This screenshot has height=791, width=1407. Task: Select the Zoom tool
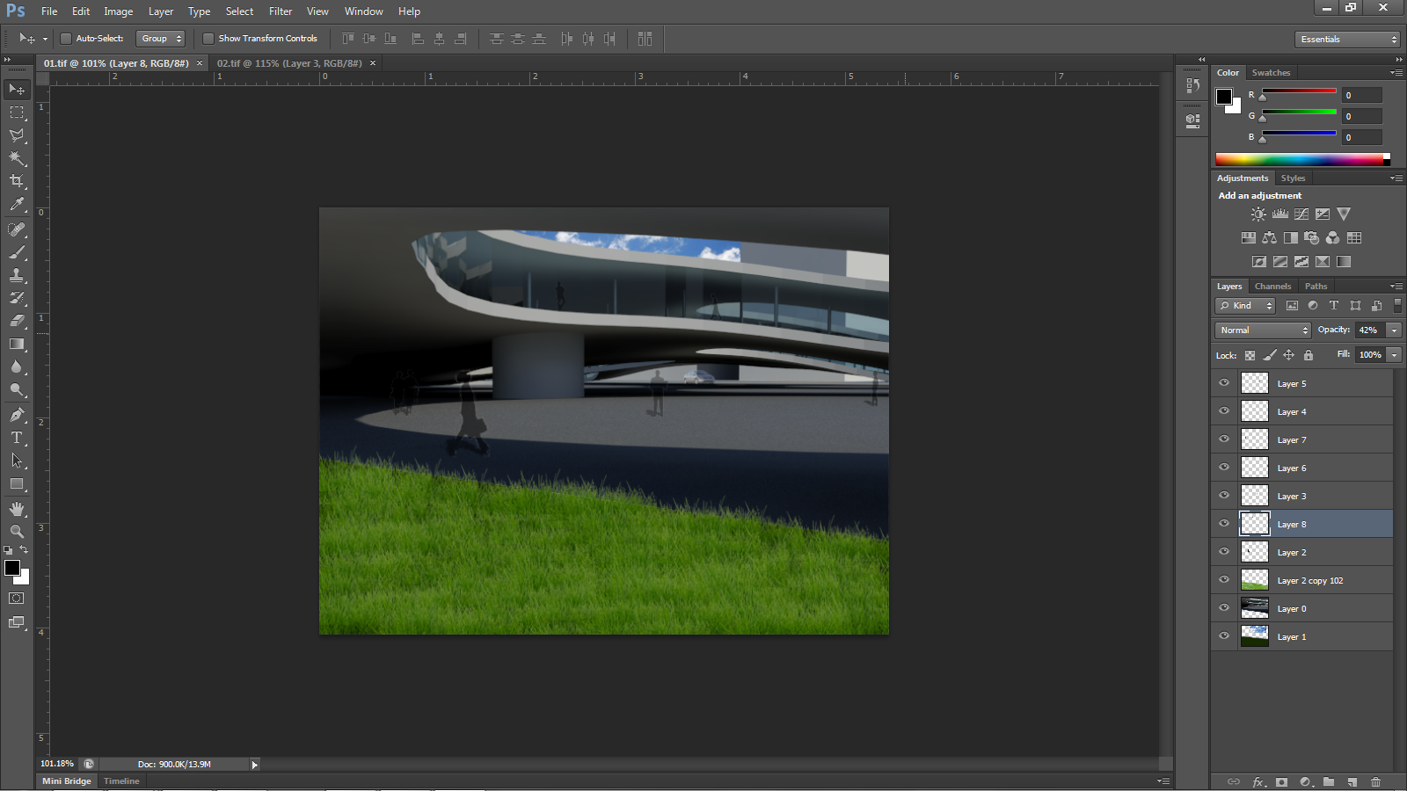(x=16, y=532)
